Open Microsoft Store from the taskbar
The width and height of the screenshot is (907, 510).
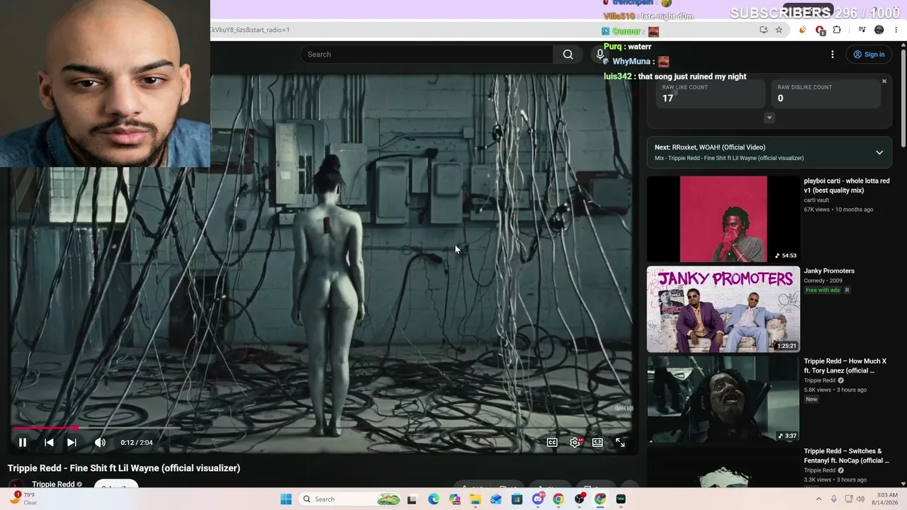(517, 499)
